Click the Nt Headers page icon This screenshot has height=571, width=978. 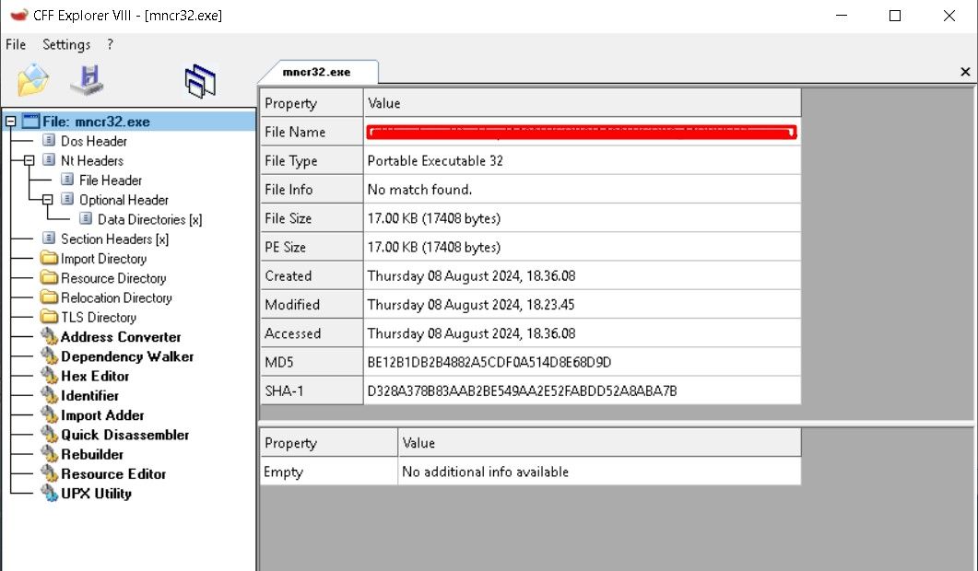click(x=49, y=160)
